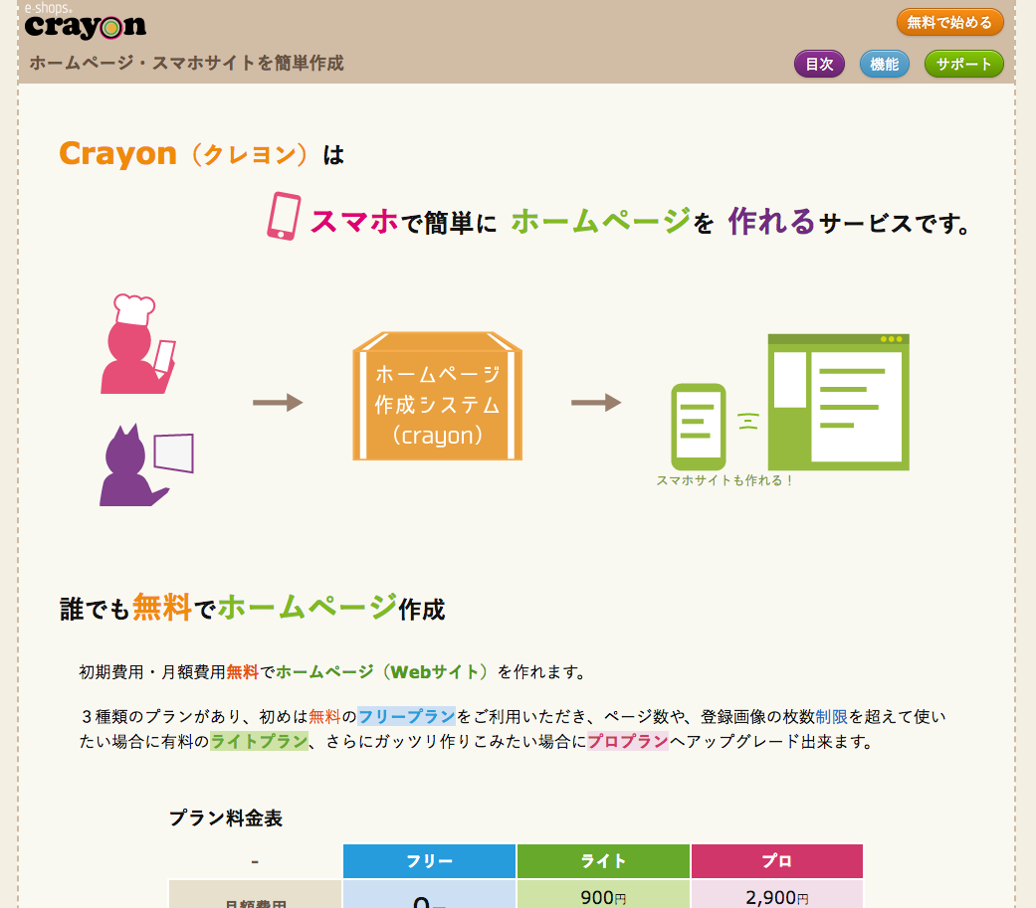Click the 無料で始める orange button
This screenshot has height=908, width=1036.
[x=949, y=23]
